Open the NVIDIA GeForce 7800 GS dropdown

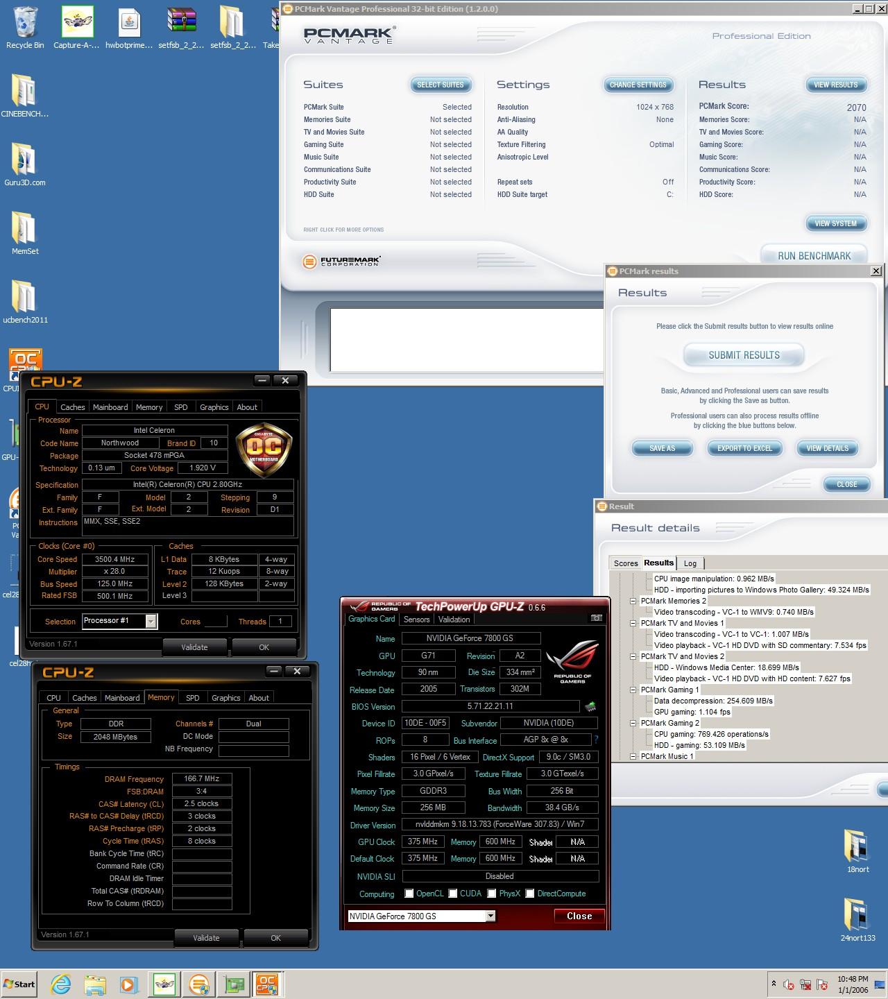490,916
